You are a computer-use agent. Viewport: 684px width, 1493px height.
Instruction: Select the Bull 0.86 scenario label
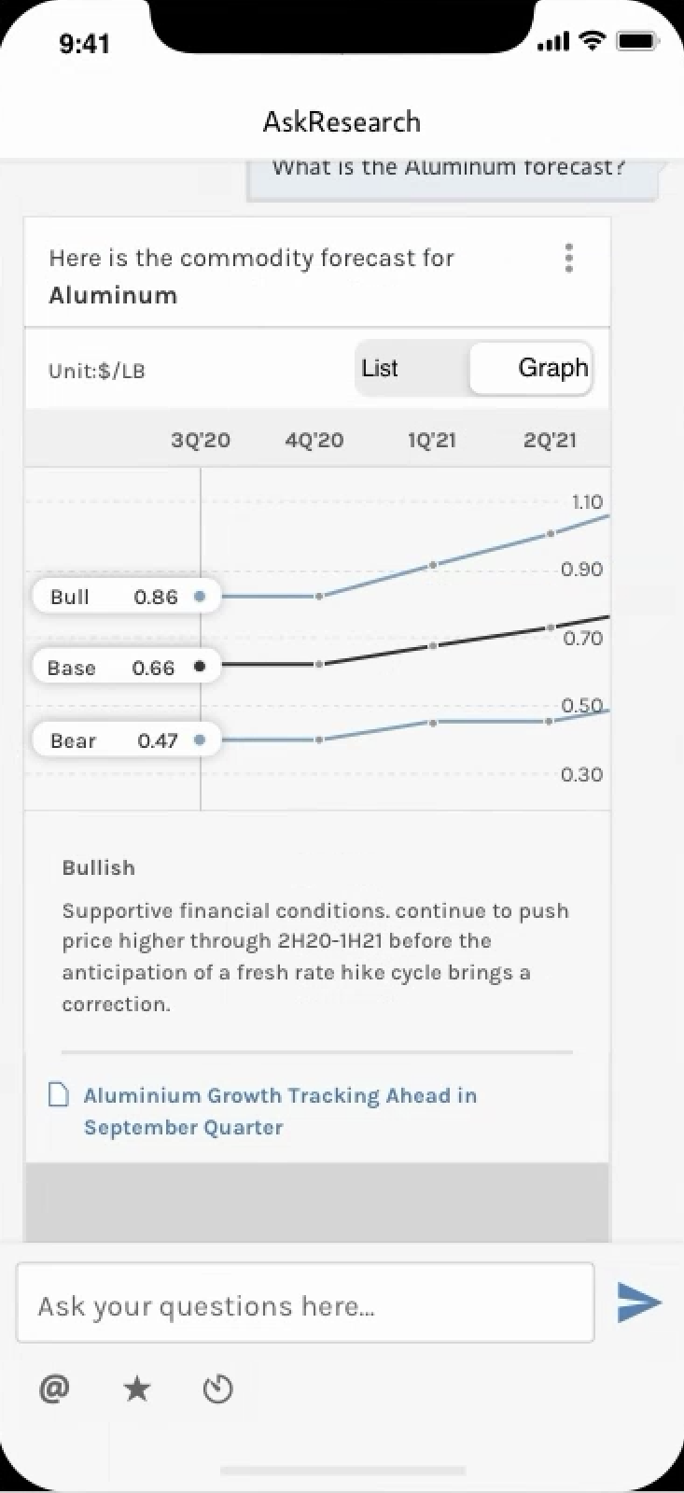point(114,597)
